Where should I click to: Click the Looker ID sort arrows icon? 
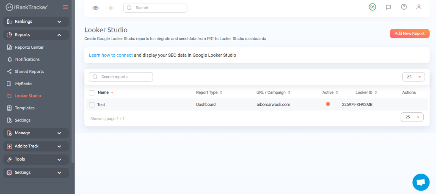coord(375,92)
